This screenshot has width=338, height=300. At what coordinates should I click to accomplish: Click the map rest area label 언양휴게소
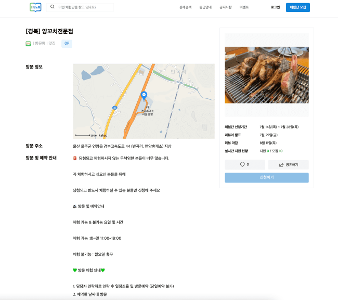[x=148, y=112]
